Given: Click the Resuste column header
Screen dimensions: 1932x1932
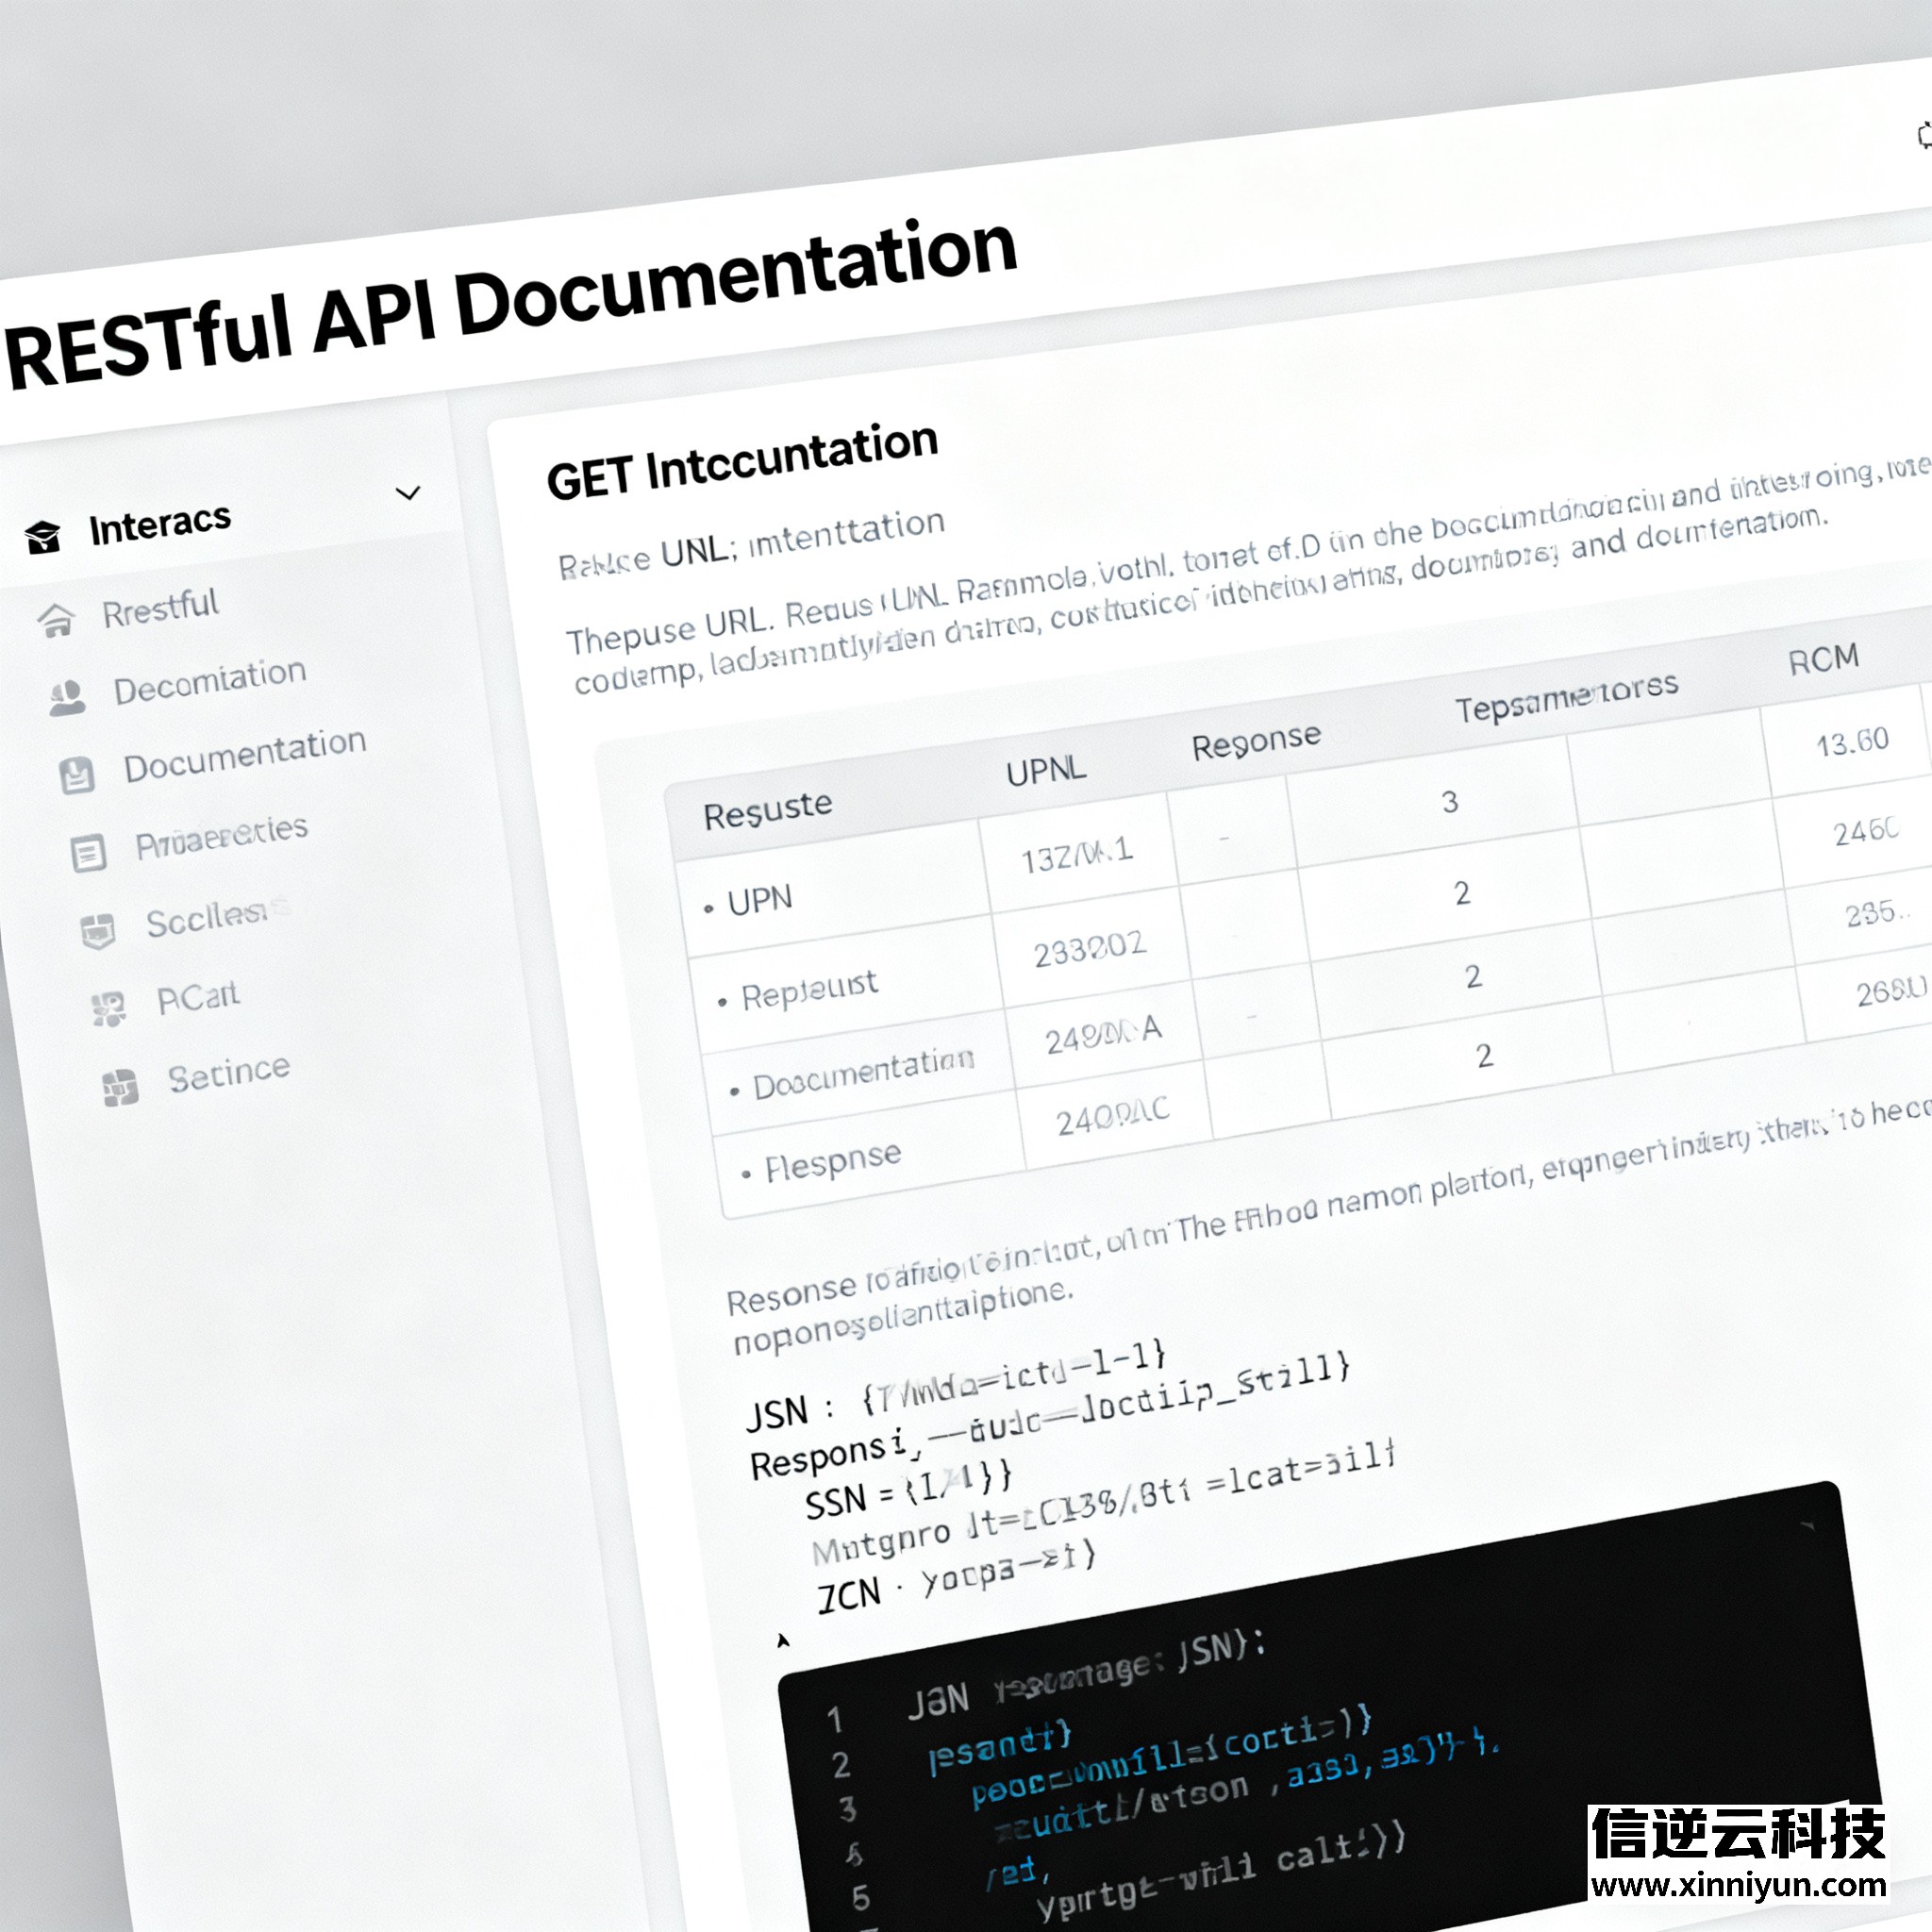Looking at the screenshot, I should pos(767,811).
